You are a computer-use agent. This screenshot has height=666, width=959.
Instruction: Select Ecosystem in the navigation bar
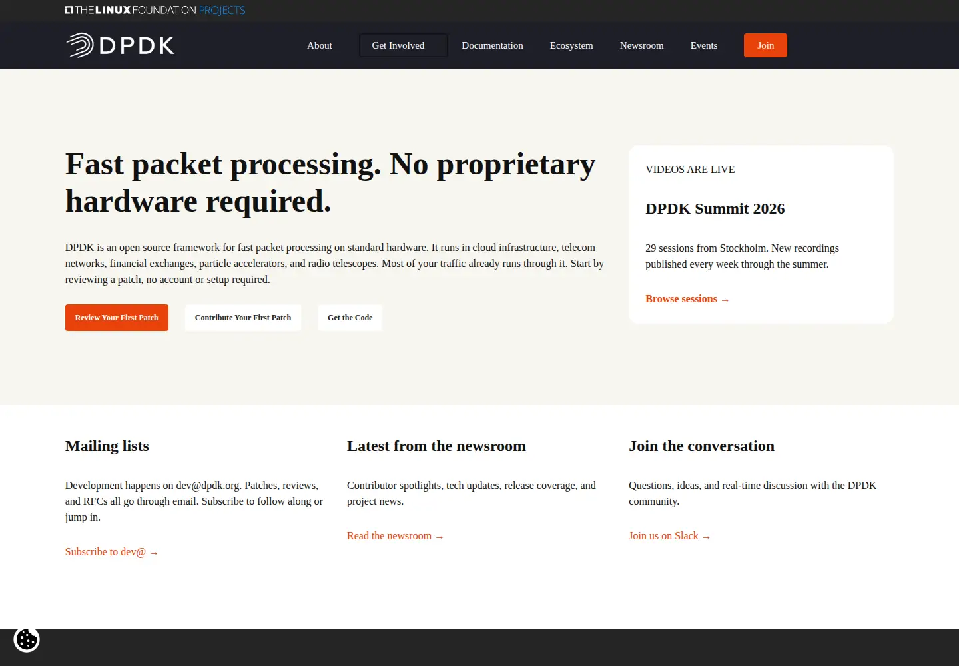[x=571, y=45]
